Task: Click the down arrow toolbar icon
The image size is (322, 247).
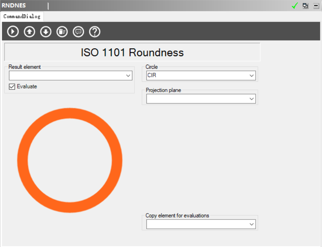Action: click(46, 32)
